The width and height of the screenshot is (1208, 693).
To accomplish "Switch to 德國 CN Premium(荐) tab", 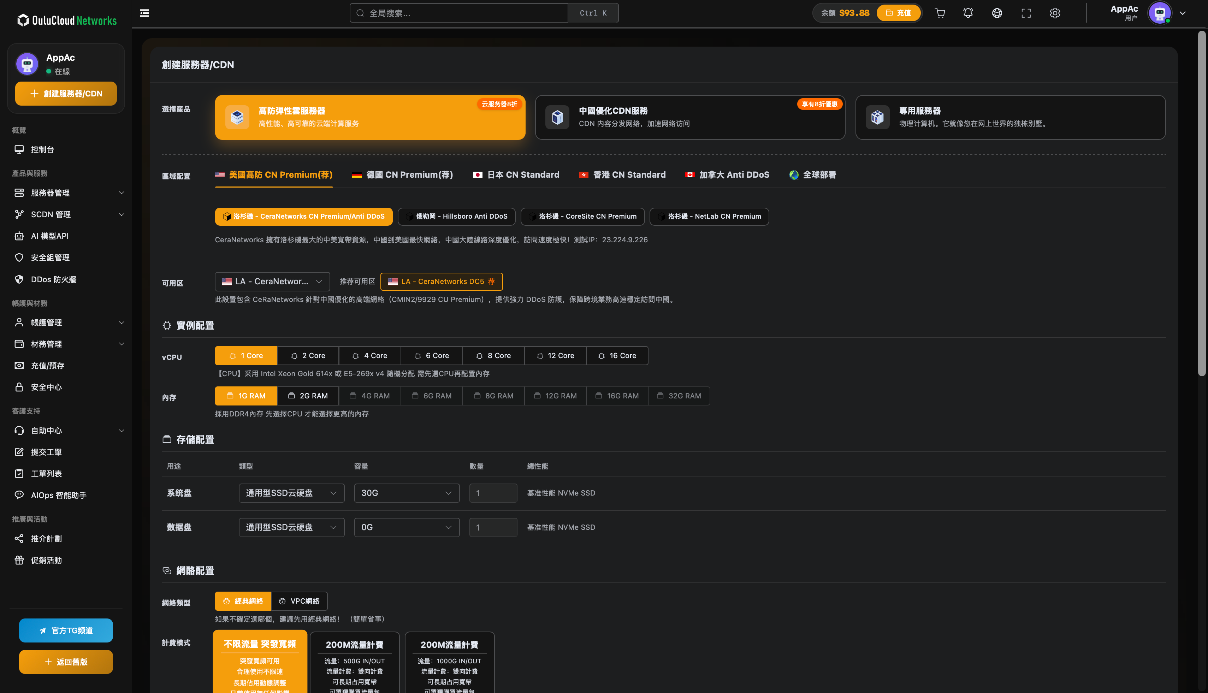I will tap(403, 175).
